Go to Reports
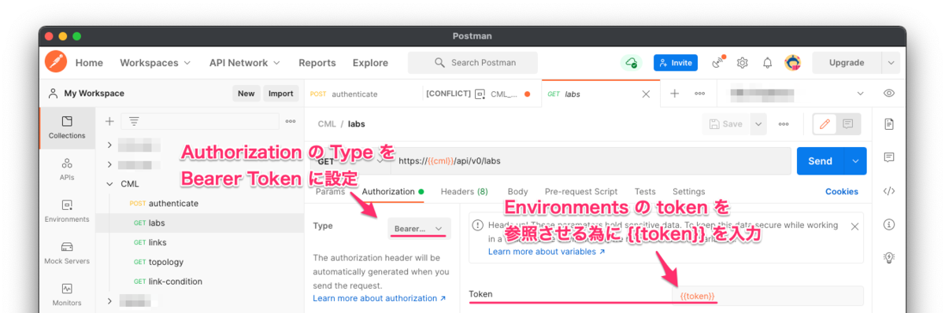The image size is (945, 313). (317, 63)
